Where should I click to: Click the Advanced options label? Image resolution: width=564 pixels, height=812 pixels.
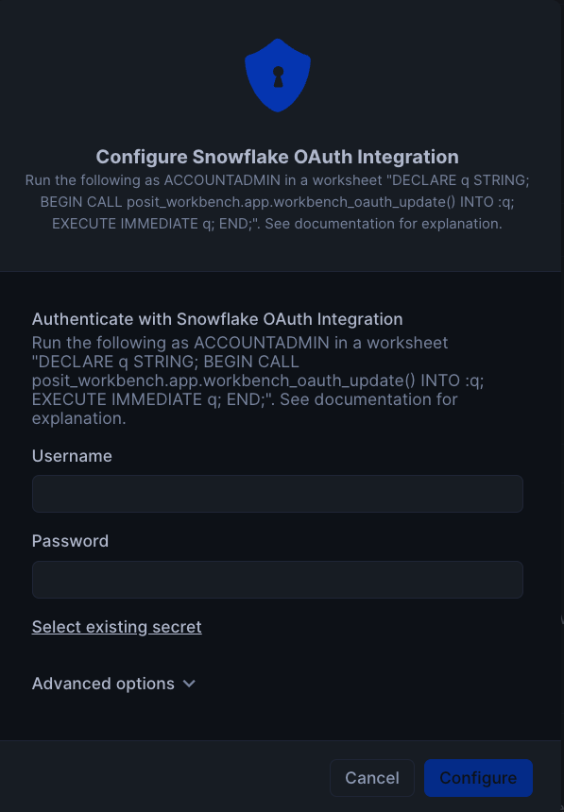[103, 684]
